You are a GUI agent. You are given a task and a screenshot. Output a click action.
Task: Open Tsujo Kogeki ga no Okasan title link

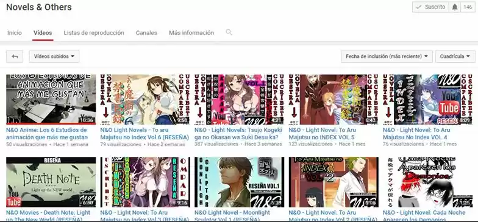[238, 134]
